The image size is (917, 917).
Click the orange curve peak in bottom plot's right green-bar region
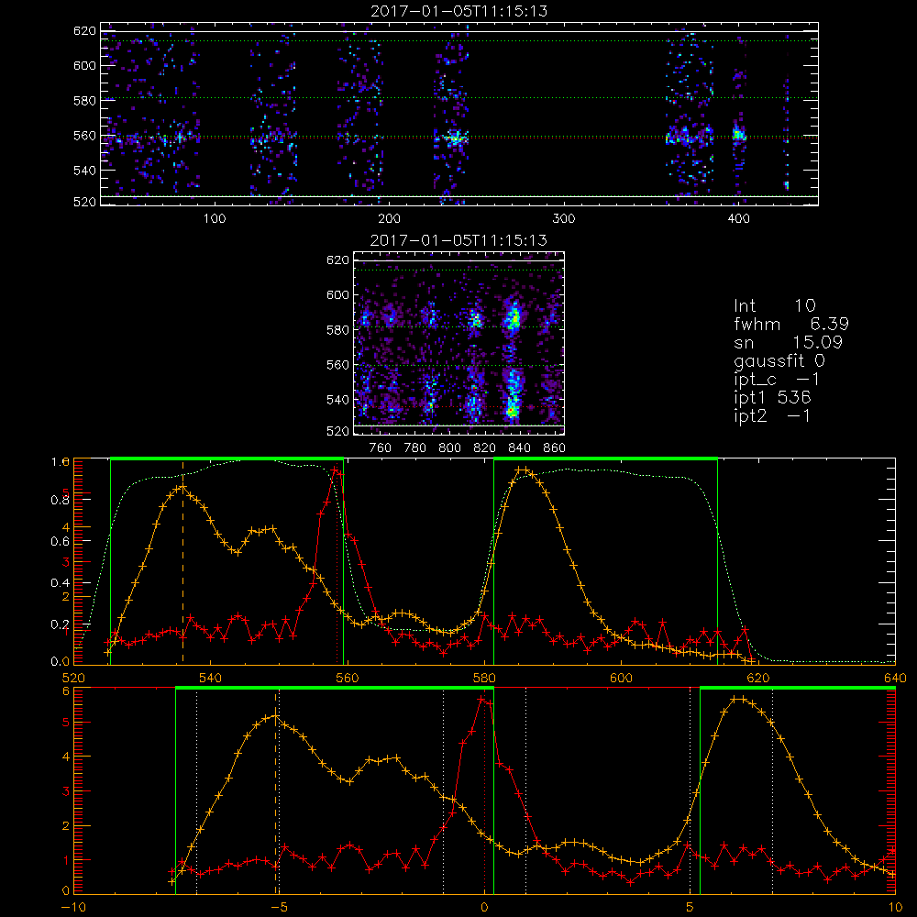tap(738, 699)
